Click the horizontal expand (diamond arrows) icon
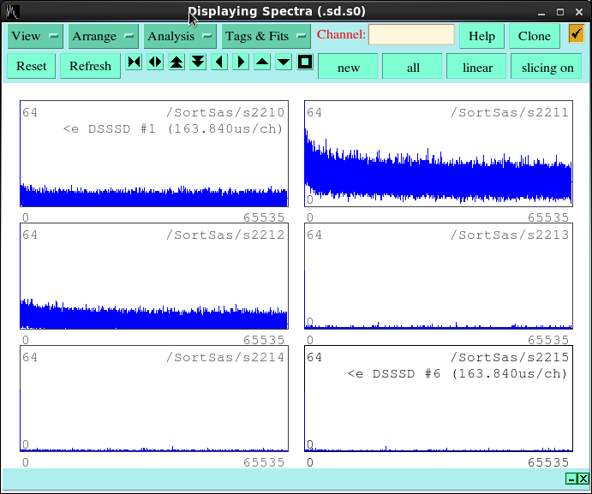Image resolution: width=592 pixels, height=494 pixels. tap(155, 62)
